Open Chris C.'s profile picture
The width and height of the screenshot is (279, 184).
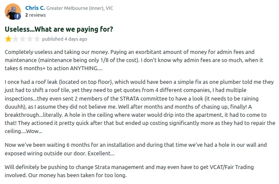coord(13,12)
